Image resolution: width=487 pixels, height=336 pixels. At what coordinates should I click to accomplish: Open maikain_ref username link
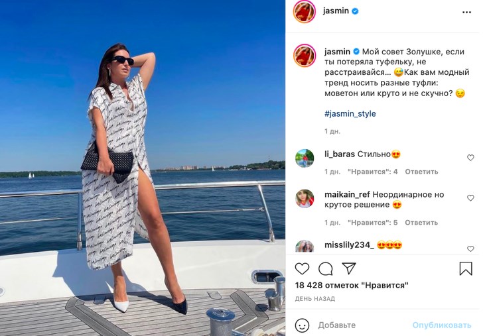(x=347, y=195)
